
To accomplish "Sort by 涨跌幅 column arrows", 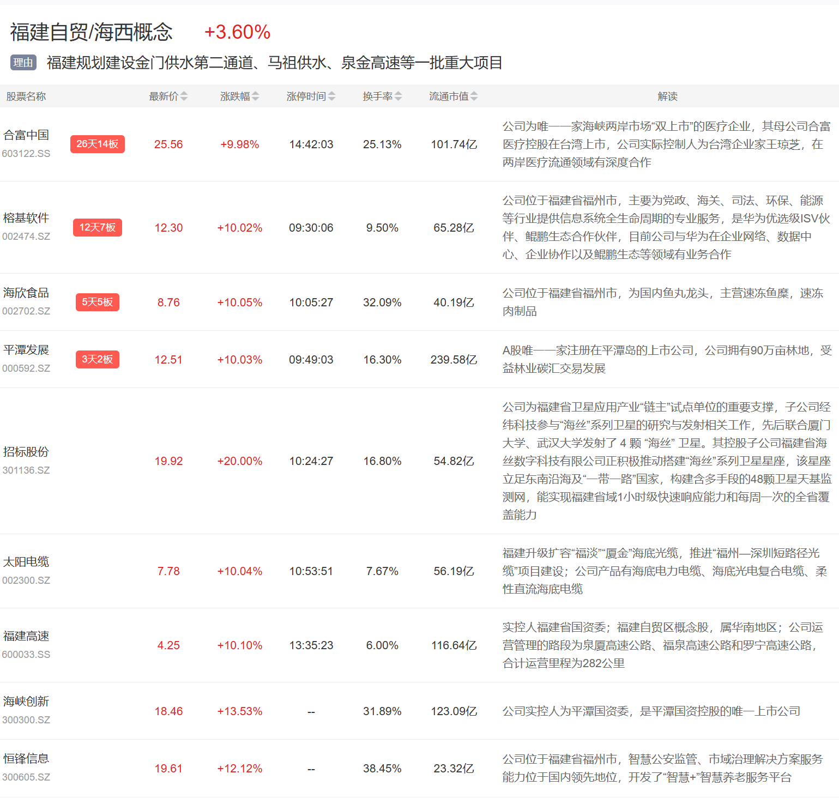I will point(255,96).
